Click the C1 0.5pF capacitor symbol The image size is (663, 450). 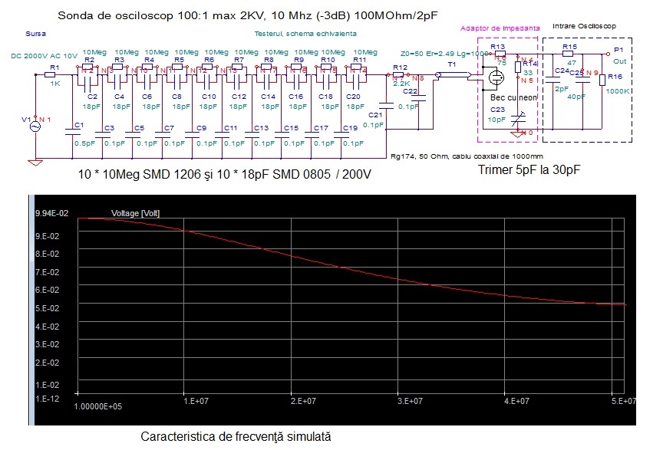72,133
